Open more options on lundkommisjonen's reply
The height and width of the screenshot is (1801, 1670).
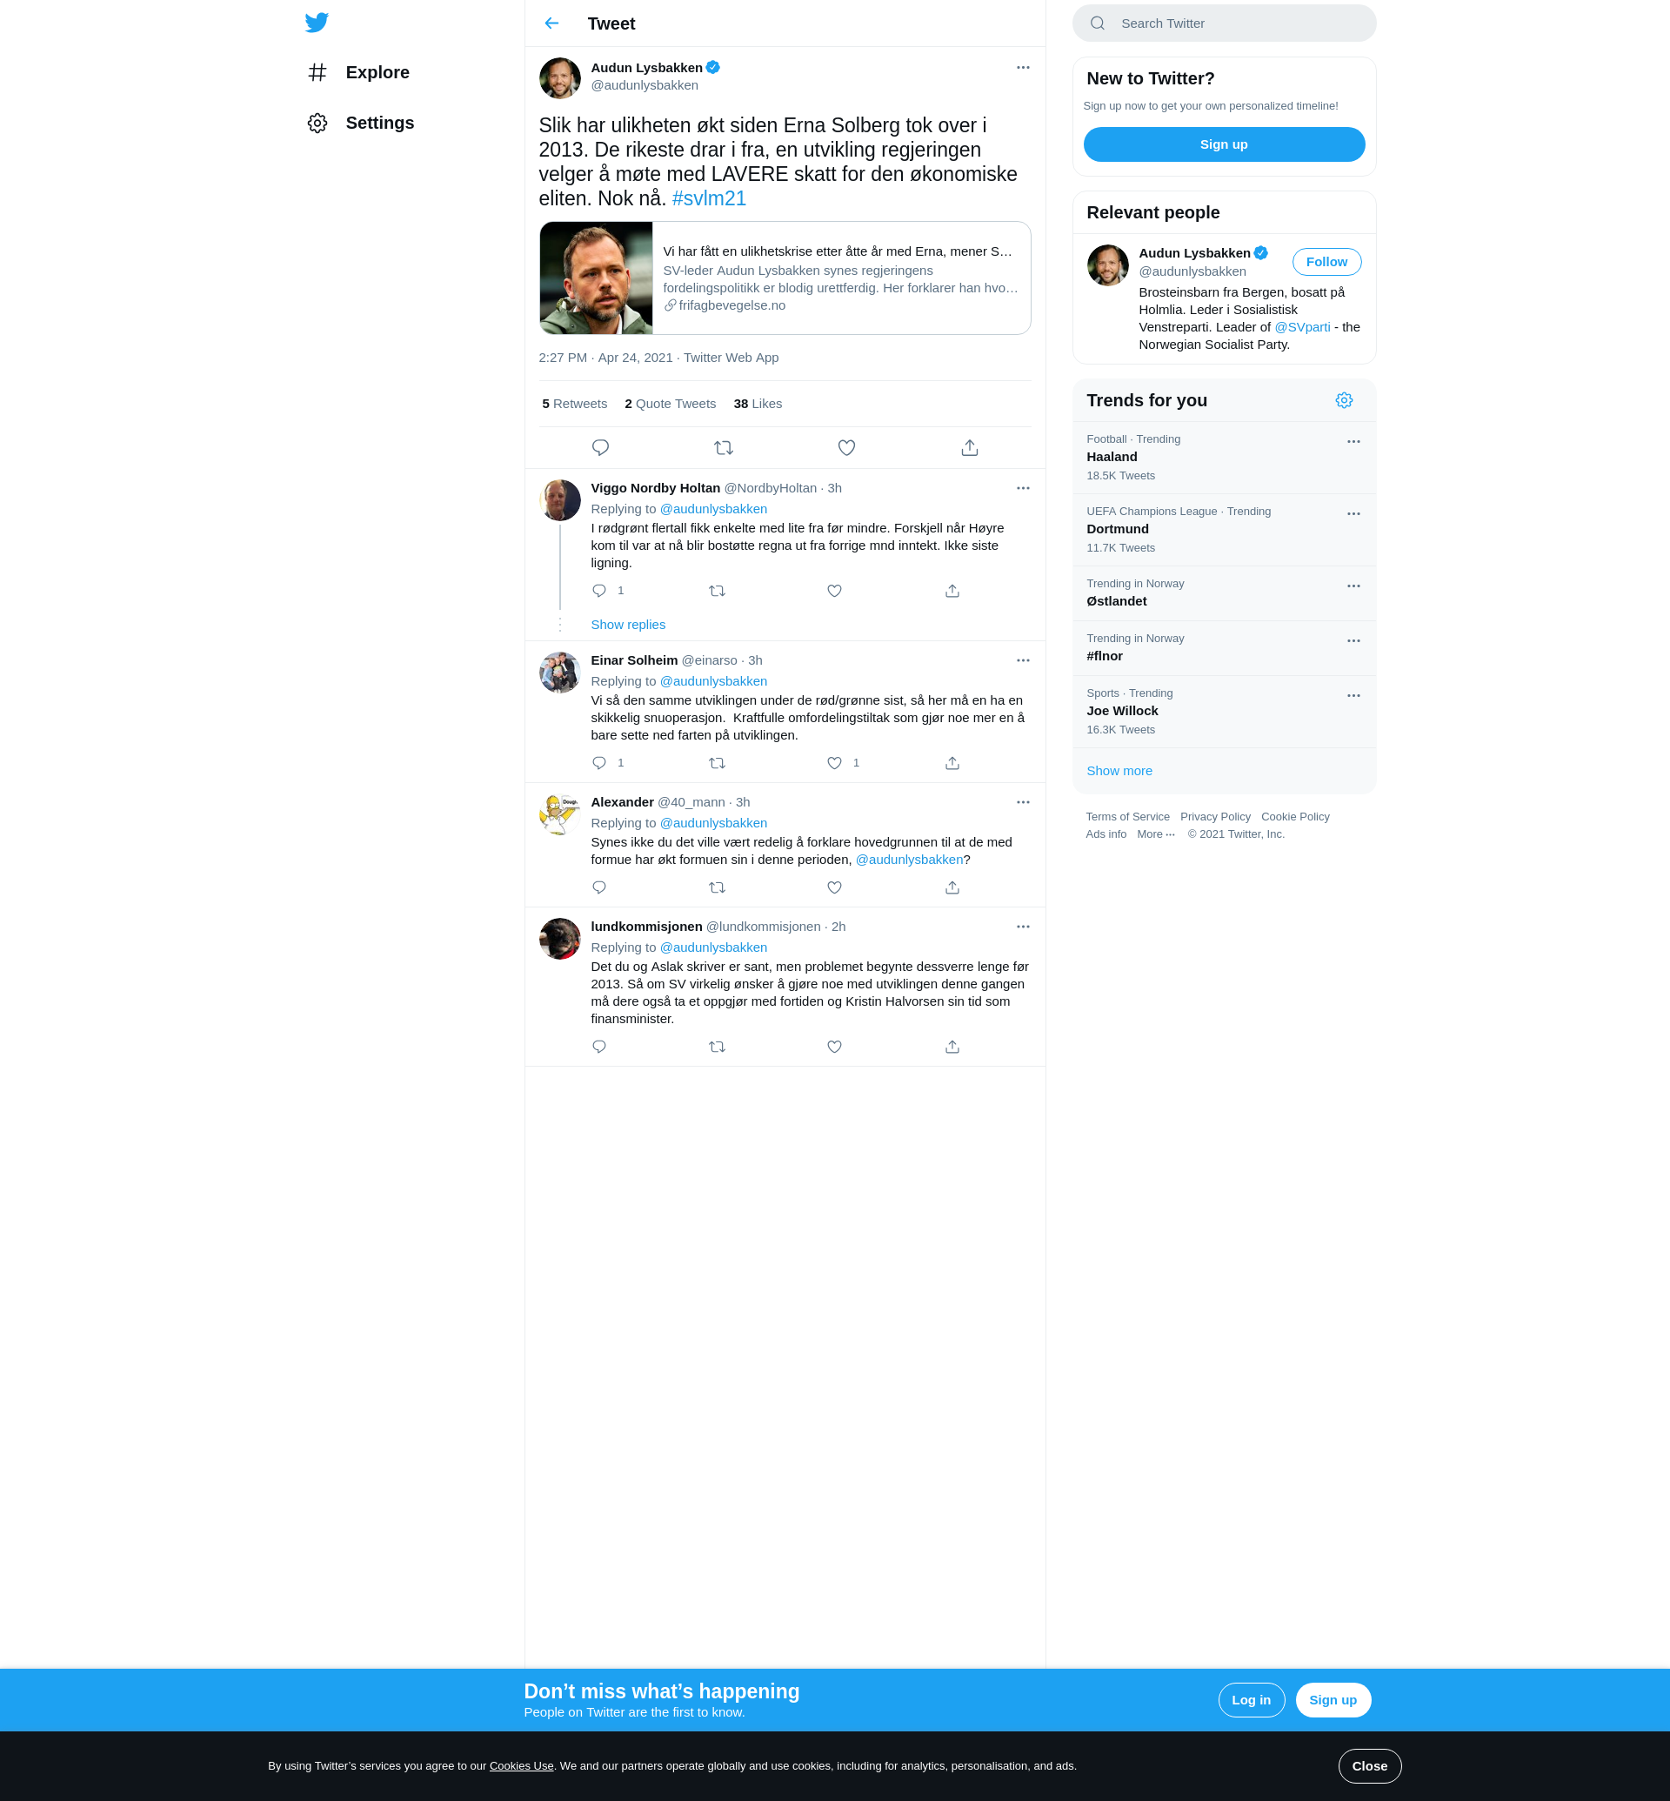pyautogui.click(x=1023, y=927)
